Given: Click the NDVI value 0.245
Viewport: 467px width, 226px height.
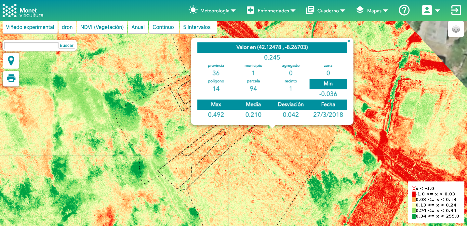Looking at the screenshot, I should (272, 58).
